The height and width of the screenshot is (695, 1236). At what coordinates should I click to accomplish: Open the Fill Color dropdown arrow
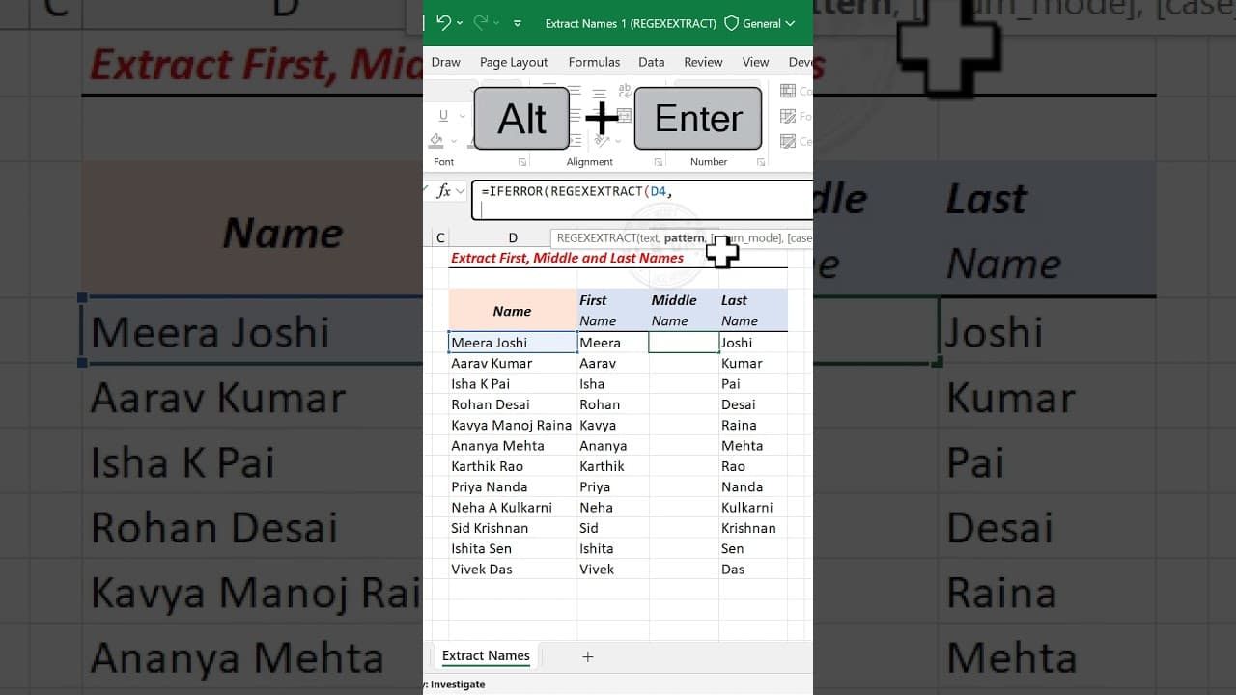(452, 141)
